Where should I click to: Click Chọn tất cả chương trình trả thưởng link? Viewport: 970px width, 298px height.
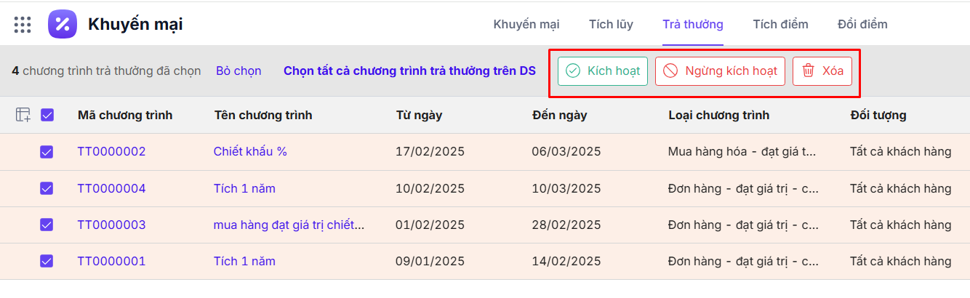(409, 71)
